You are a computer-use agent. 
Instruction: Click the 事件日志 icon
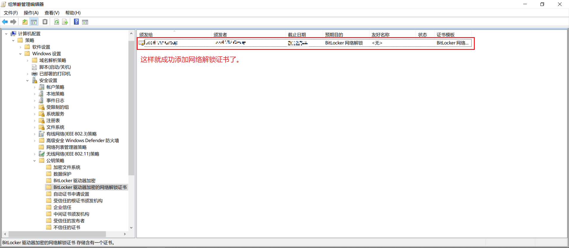[x=42, y=100]
